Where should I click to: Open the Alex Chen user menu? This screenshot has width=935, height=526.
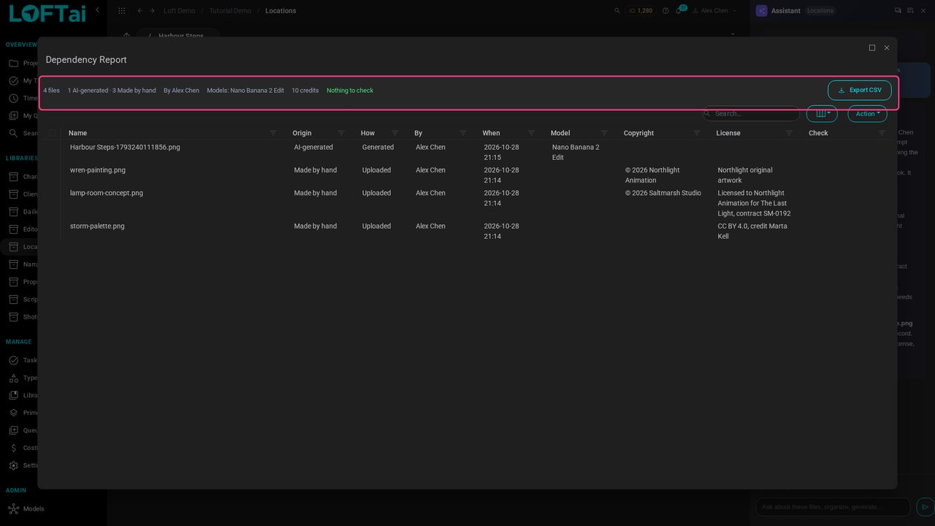(714, 11)
